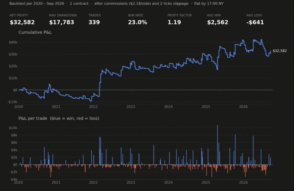This screenshot has height=191, width=294.
Task: Click the P&L per trade chart title
Action: [59, 118]
